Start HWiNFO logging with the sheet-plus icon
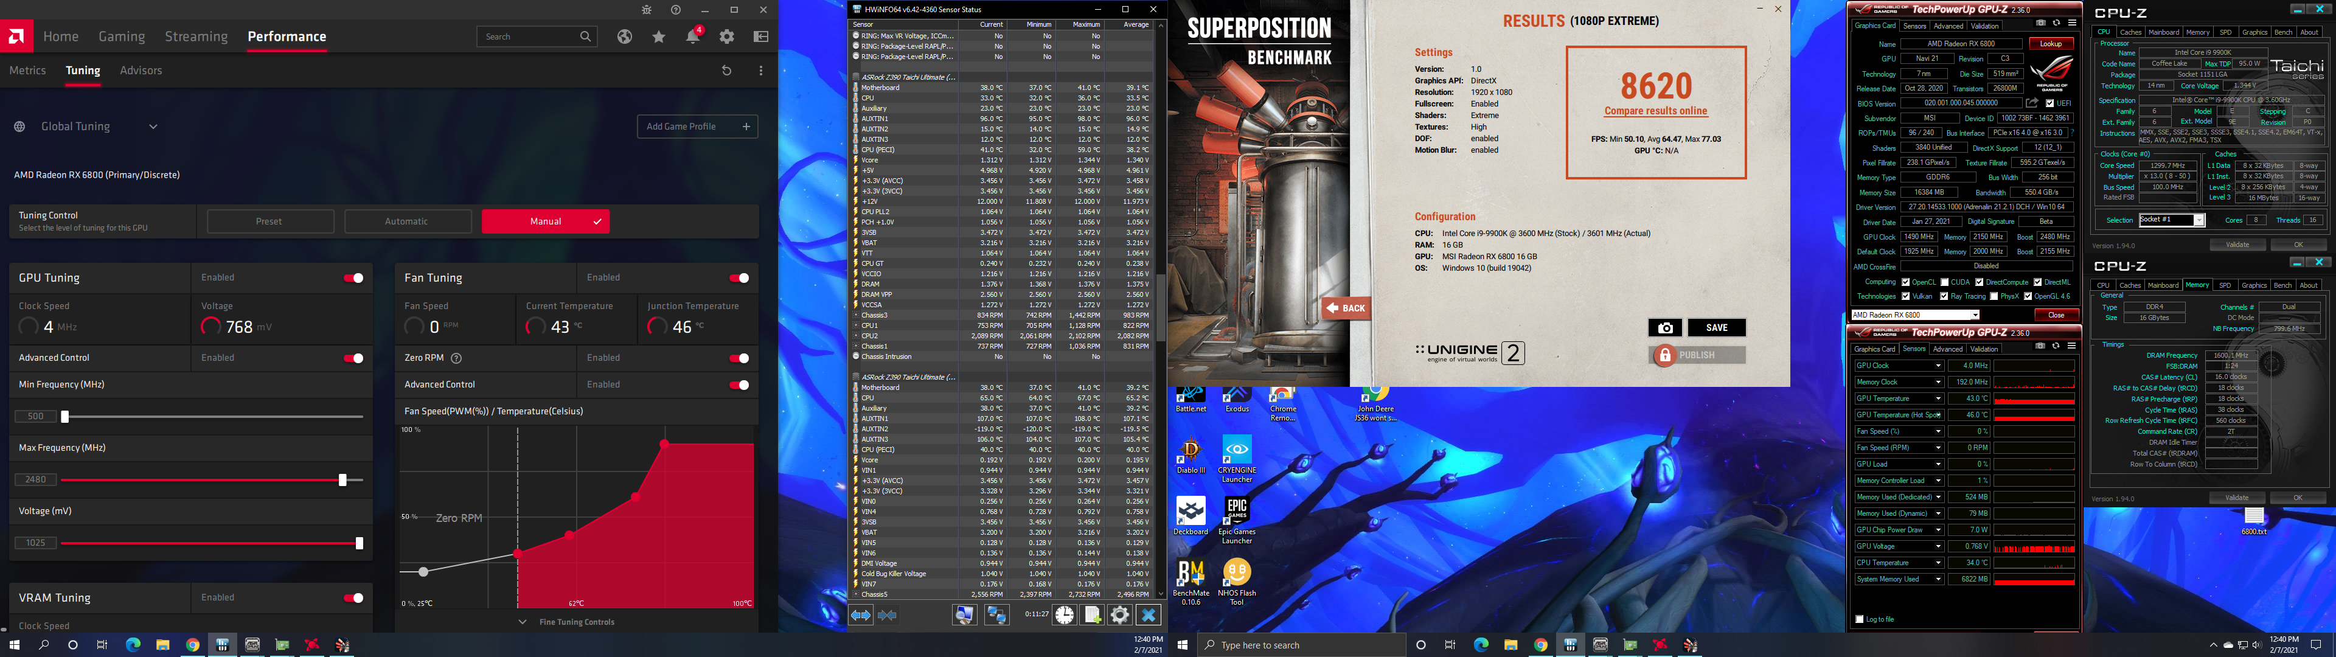 tap(1093, 615)
